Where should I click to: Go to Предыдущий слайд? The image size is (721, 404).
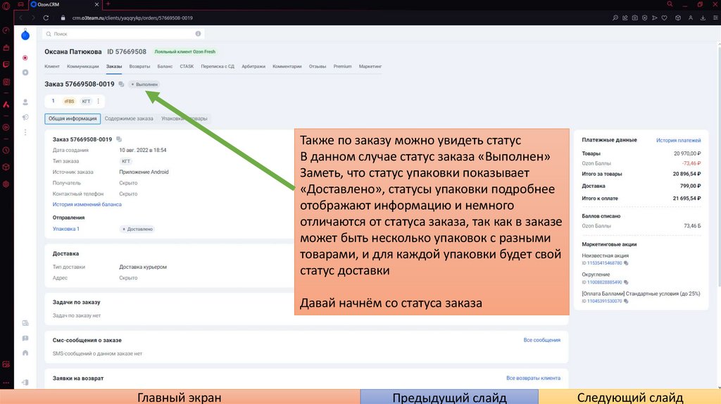[449, 397]
